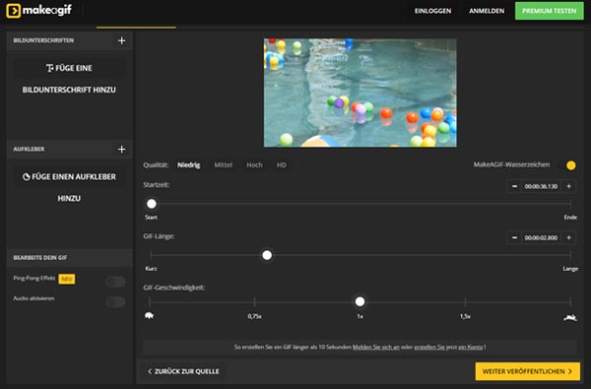Set speed to the 1,5x tick
The height and width of the screenshot is (389, 591).
pos(465,302)
